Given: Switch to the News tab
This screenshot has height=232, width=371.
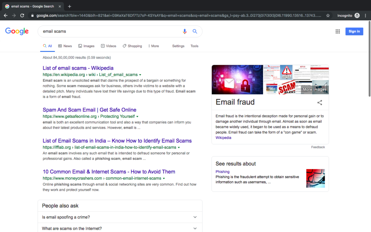Looking at the screenshot, I should click(65, 46).
